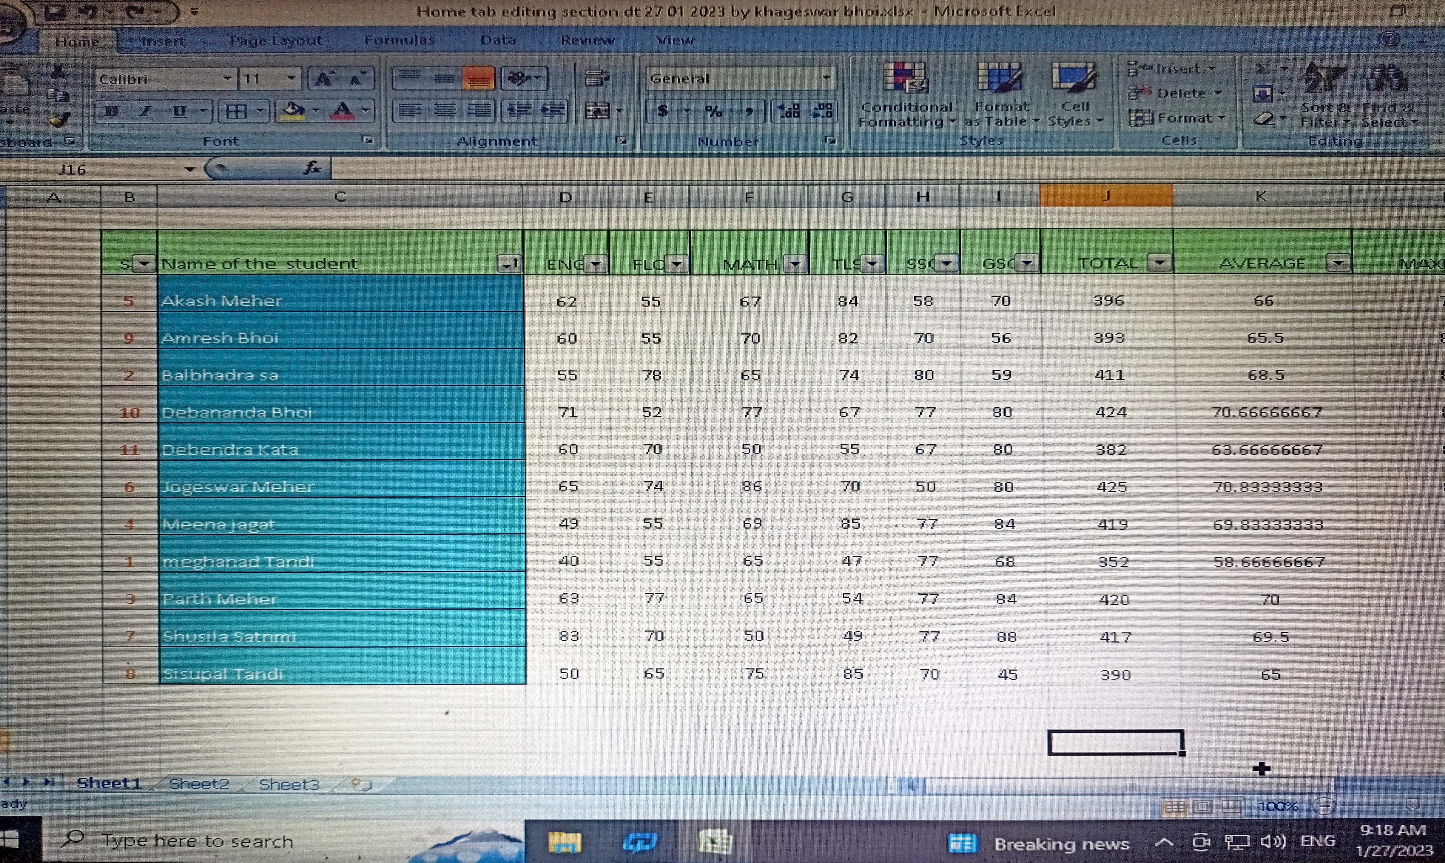This screenshot has height=863, width=1445.
Task: Click the Merge & Center icon
Action: pos(597,110)
